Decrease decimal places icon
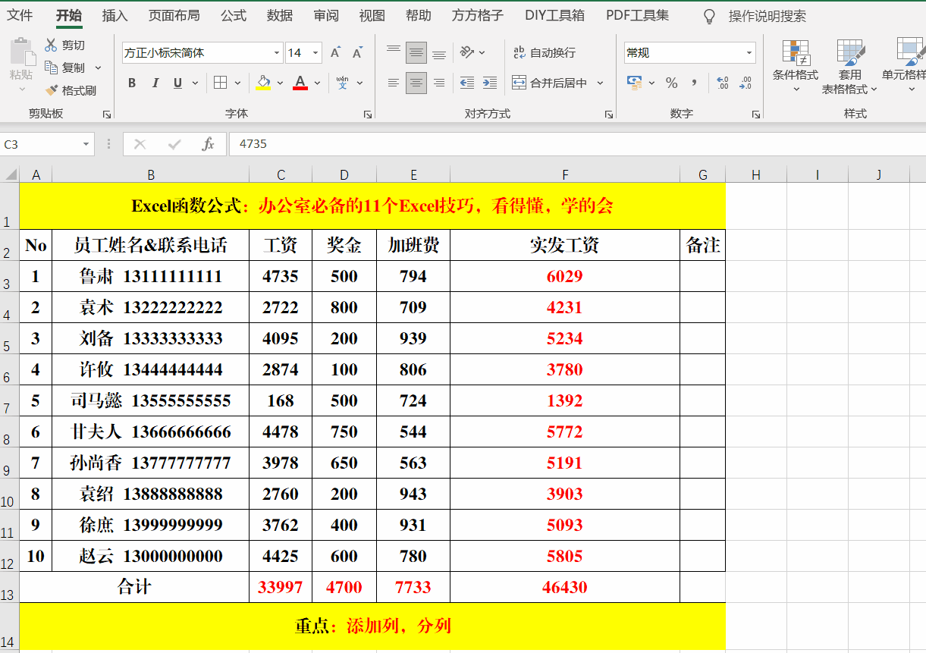The image size is (926, 653). [746, 83]
